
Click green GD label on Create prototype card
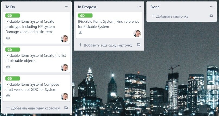point(12,16)
